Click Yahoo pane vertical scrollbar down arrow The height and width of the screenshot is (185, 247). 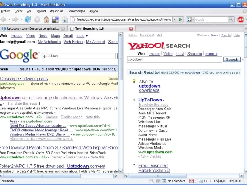[x=245, y=171]
